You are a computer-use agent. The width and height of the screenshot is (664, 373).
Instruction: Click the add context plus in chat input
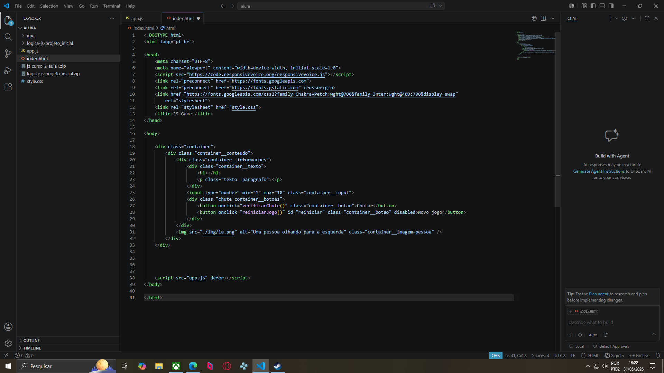pos(571,335)
